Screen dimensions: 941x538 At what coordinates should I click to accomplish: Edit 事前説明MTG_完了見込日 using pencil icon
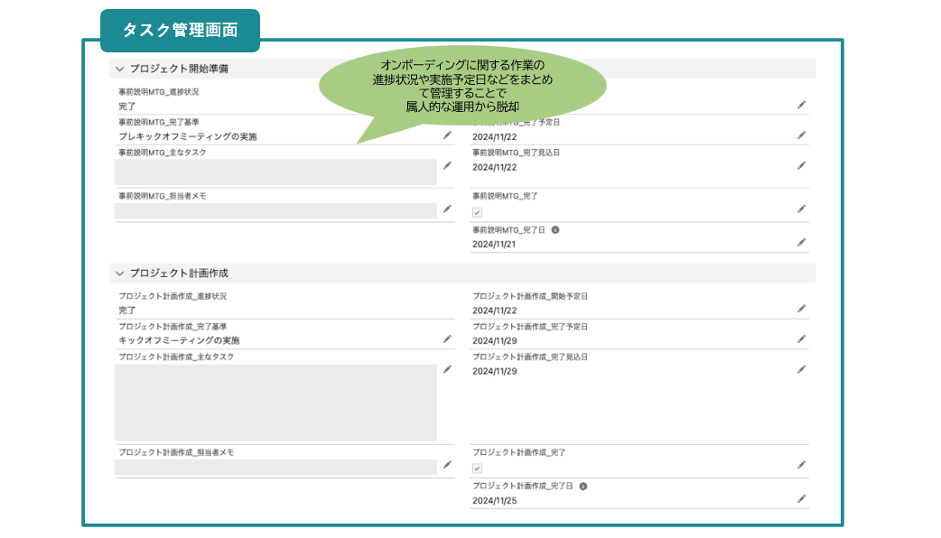coord(801,166)
